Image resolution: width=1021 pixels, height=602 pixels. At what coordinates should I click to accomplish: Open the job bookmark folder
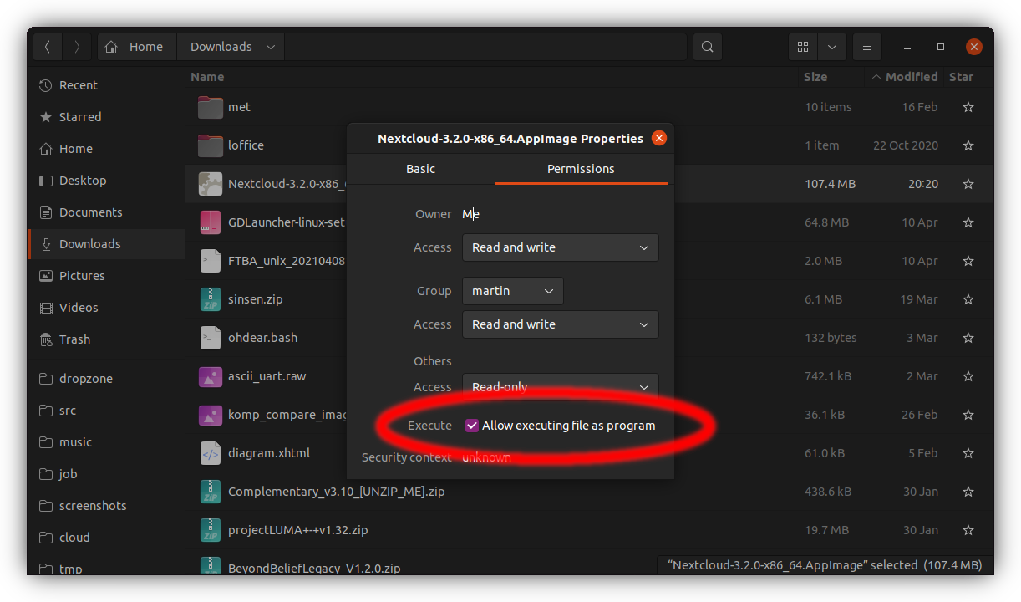pos(106,474)
